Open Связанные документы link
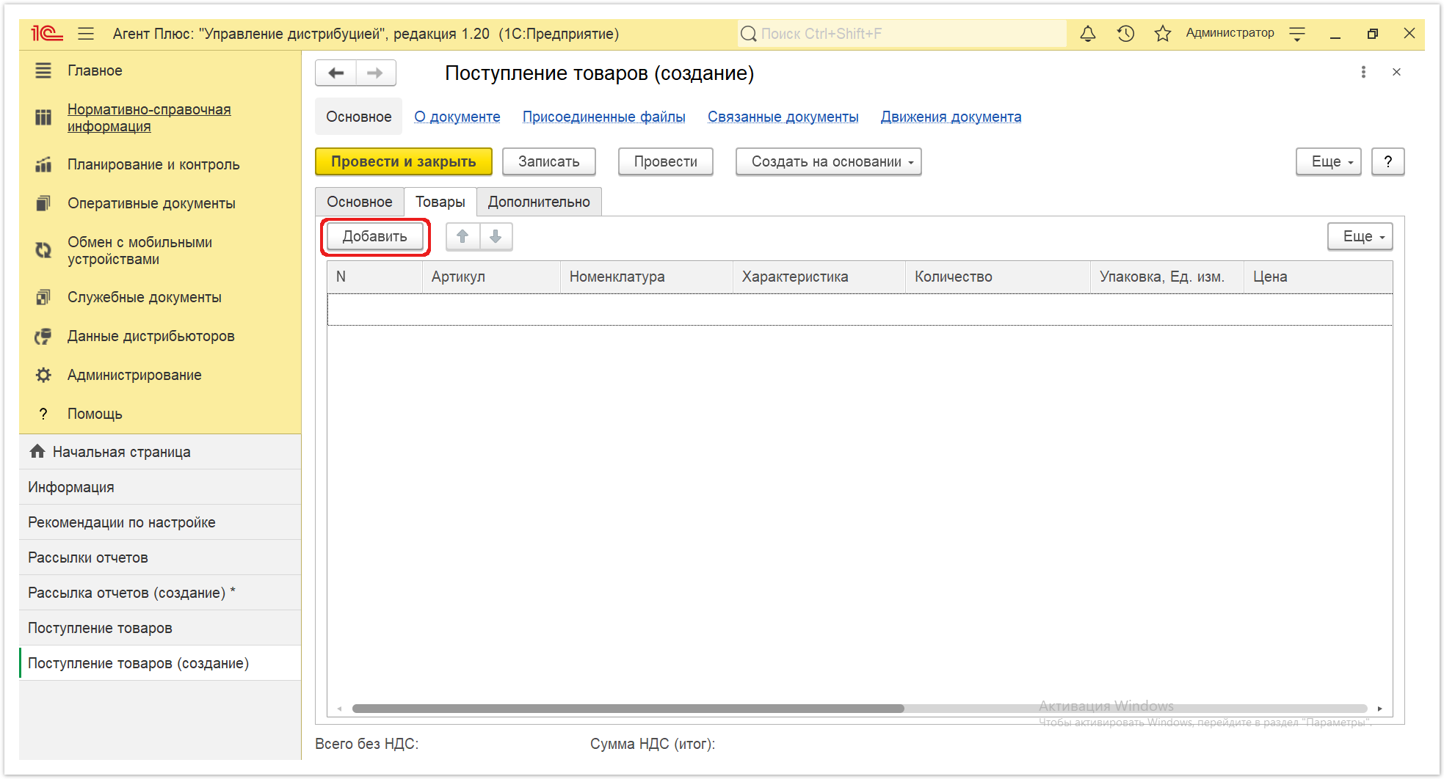 tap(783, 117)
